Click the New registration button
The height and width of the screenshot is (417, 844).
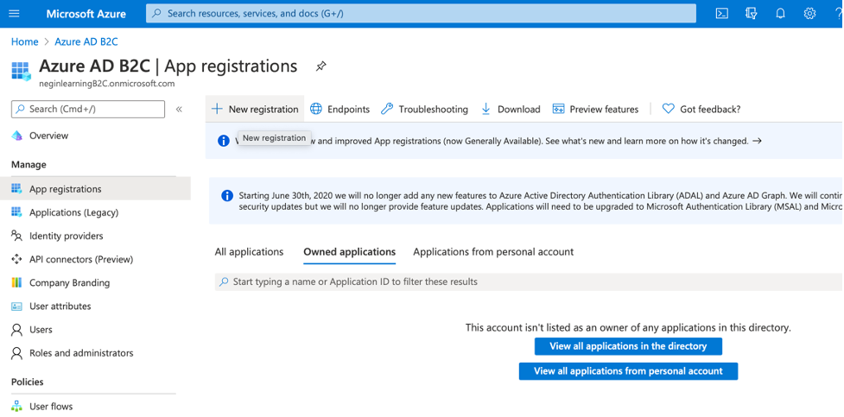(255, 109)
